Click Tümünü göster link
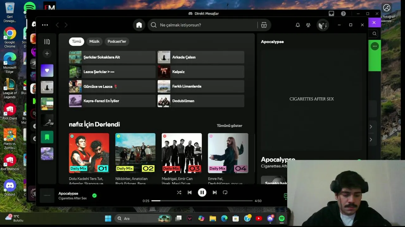The height and width of the screenshot is (227, 405). (x=229, y=125)
